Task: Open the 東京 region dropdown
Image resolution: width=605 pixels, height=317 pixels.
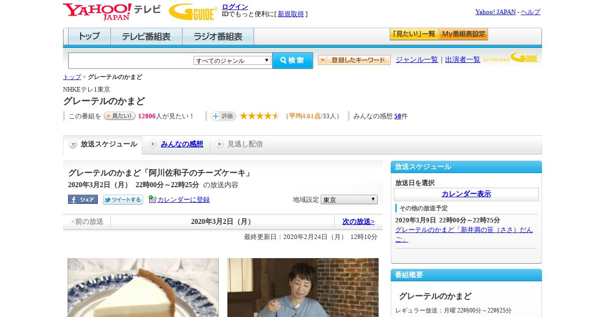Action: pyautogui.click(x=349, y=200)
